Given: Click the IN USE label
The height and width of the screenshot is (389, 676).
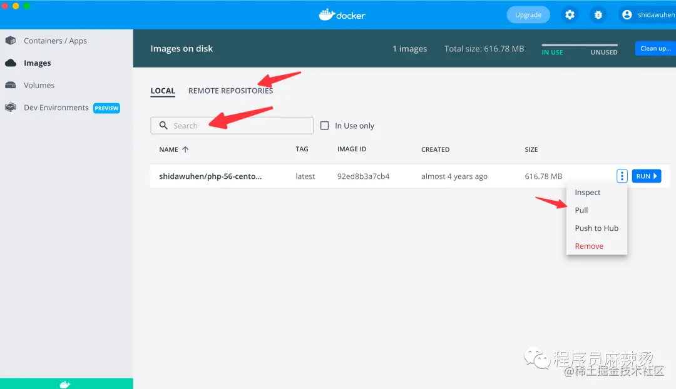Looking at the screenshot, I should pos(552,52).
